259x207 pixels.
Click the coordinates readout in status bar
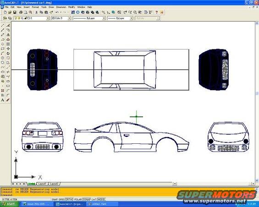(10, 199)
